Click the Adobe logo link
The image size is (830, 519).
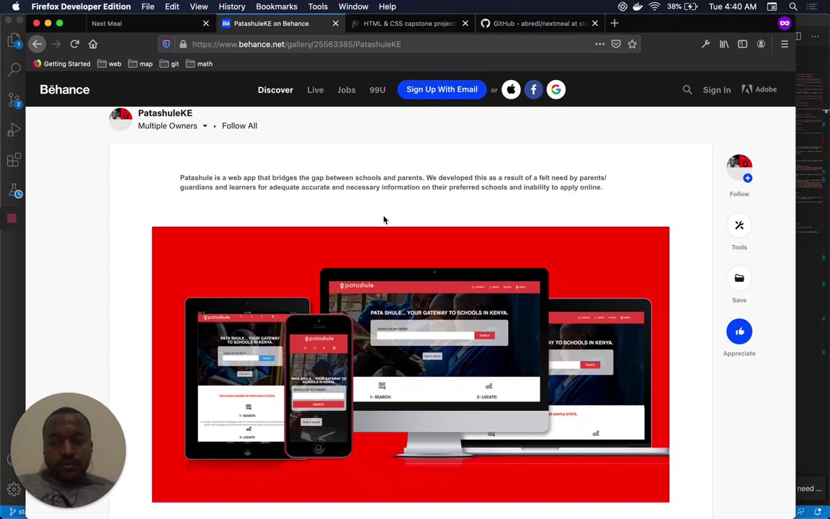pyautogui.click(x=759, y=89)
